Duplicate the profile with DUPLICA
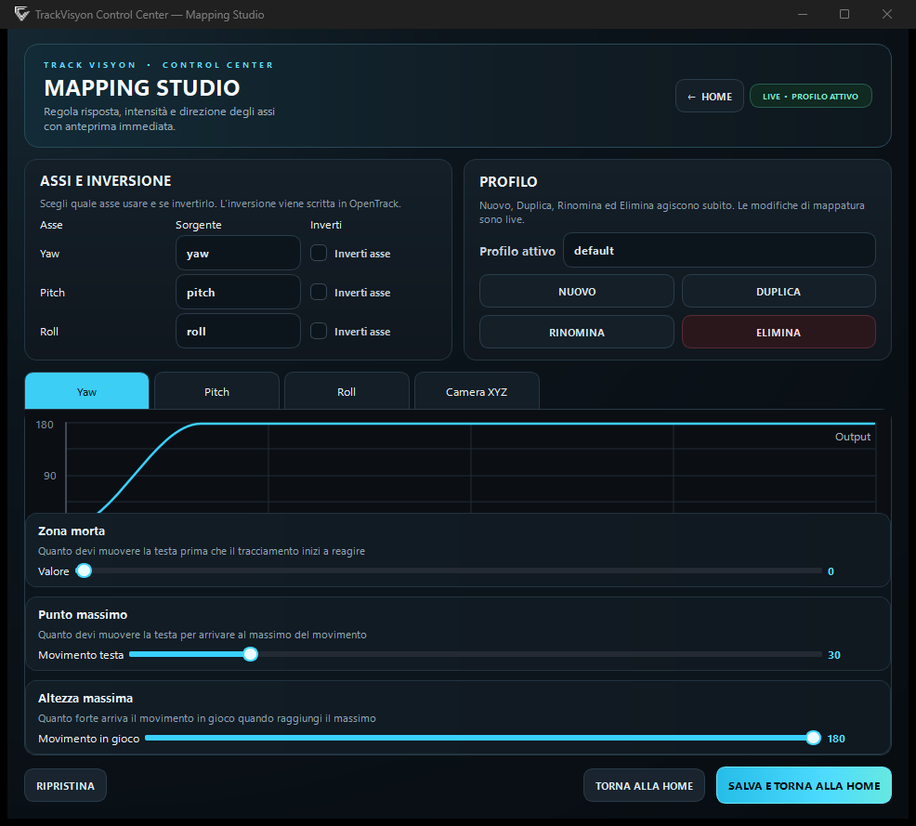Image resolution: width=916 pixels, height=826 pixels. (779, 292)
